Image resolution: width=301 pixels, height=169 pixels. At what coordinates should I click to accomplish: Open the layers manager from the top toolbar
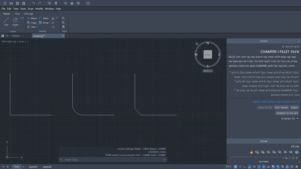(x=72, y=3)
